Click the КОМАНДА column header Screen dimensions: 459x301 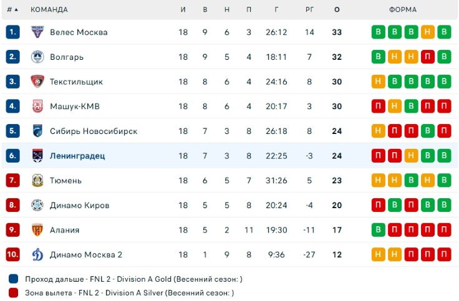49,10
